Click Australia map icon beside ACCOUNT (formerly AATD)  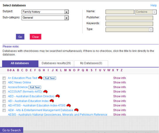click(45, 92)
